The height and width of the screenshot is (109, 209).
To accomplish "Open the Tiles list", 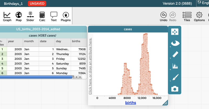I will [187, 17].
